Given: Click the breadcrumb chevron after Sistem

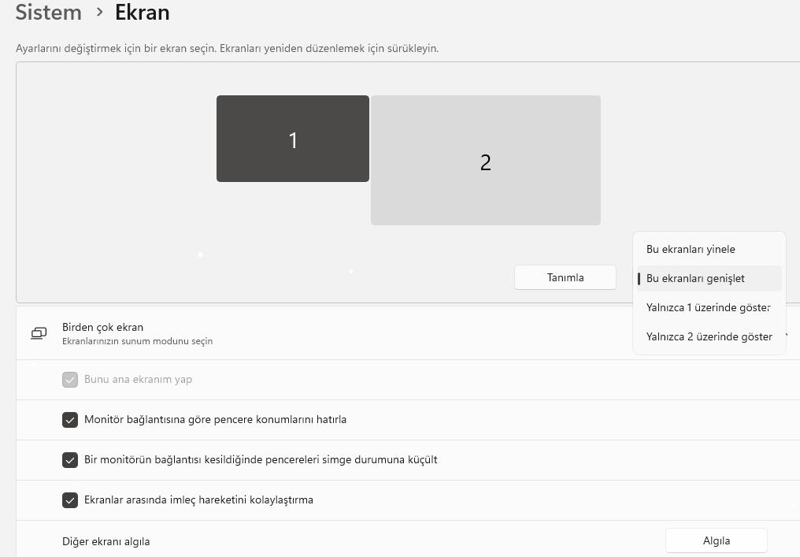Looking at the screenshot, I should [99, 13].
